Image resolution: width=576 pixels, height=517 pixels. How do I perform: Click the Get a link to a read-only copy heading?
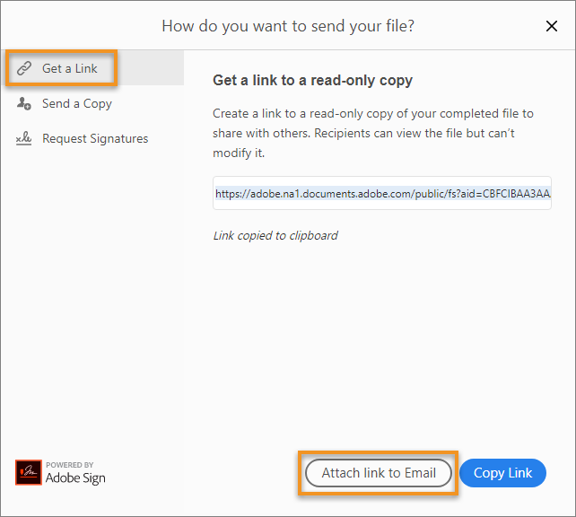tap(312, 81)
